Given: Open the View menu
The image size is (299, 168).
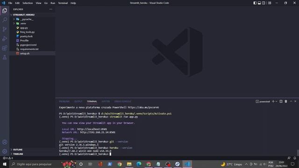Looking at the screenshot, I should pyautogui.click(x=38, y=3).
